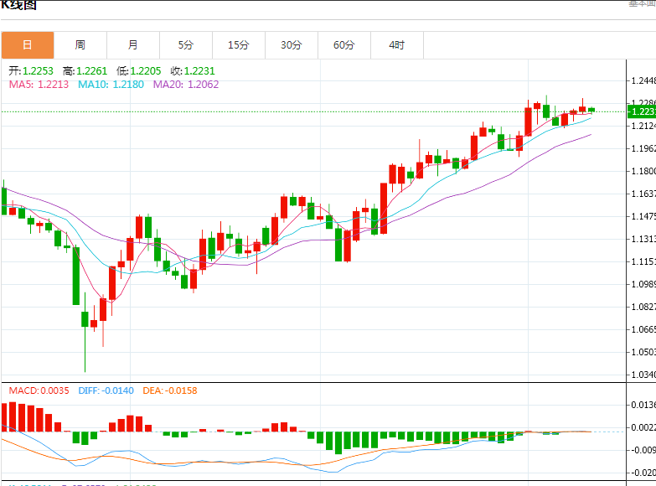Screen dimensions: 656x486
Task: Open the 4时 timeframe tab
Action: (396, 45)
